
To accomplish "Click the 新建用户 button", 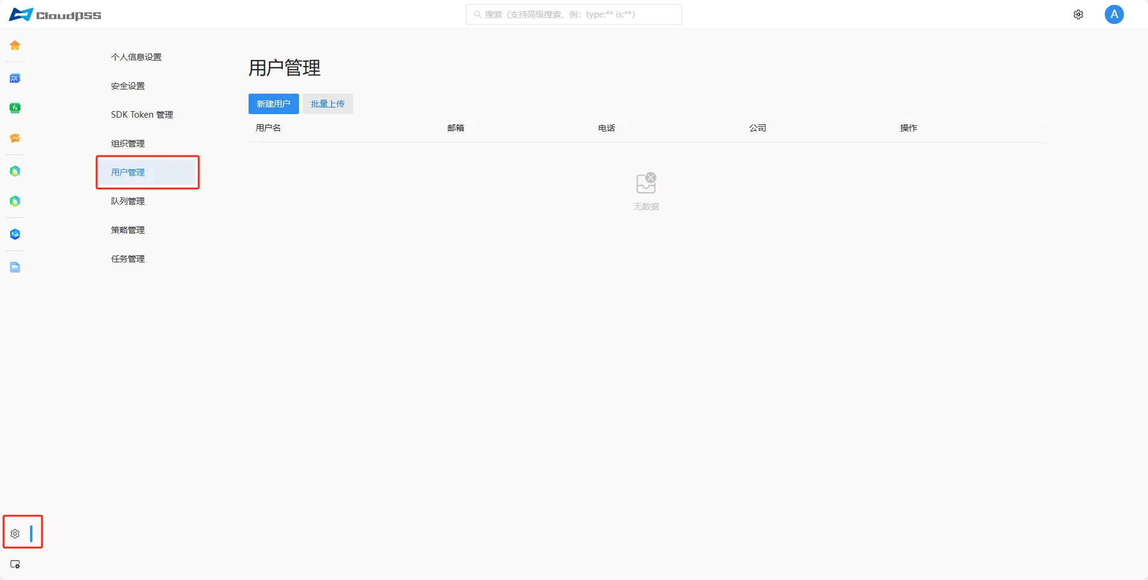I will click(x=274, y=104).
